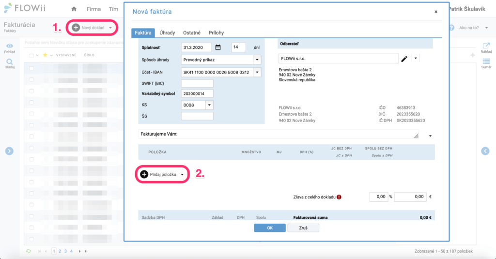Open the Hľadaj search icon

pos(10,61)
